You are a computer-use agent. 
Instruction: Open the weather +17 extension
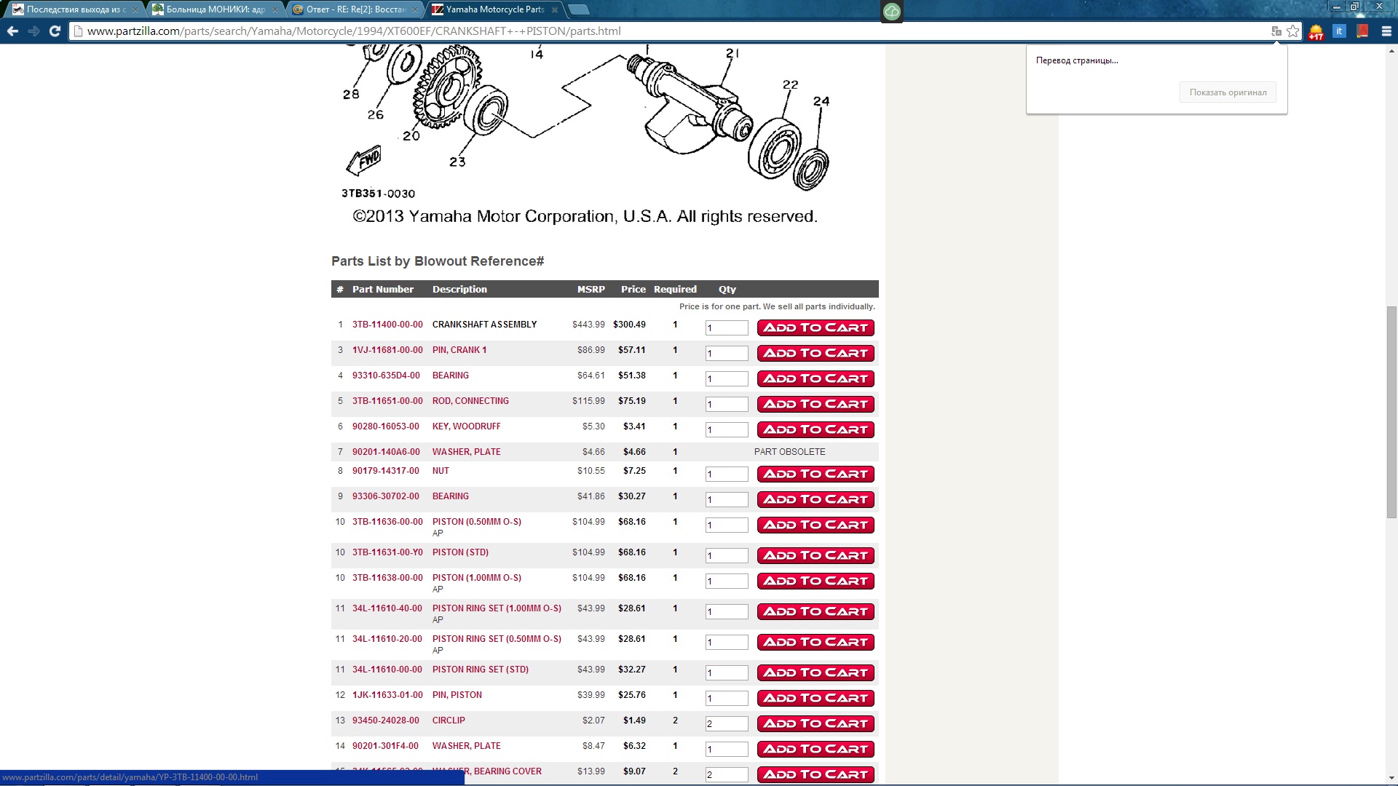tap(1316, 32)
